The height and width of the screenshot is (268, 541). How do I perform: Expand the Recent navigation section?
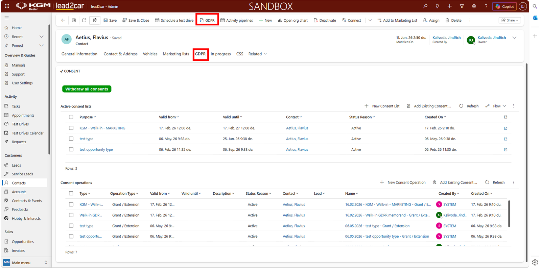click(x=41, y=36)
